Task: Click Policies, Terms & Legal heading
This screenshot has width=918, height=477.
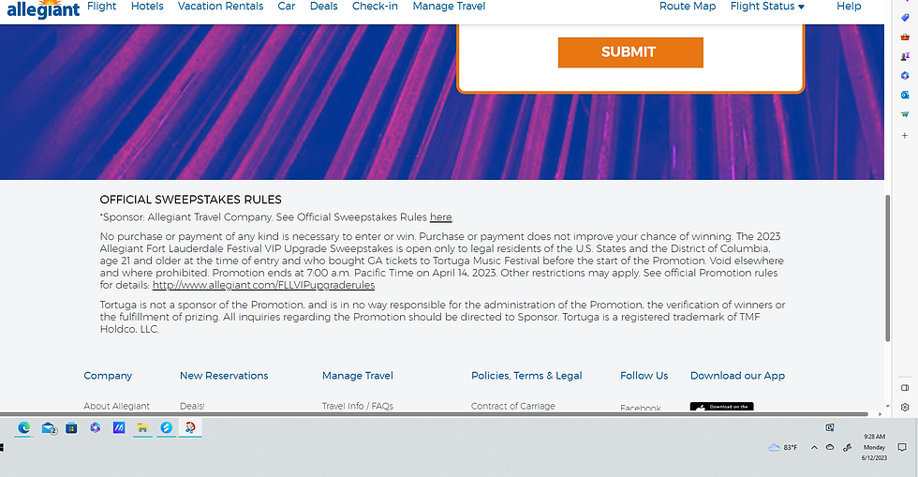Action: coord(526,376)
